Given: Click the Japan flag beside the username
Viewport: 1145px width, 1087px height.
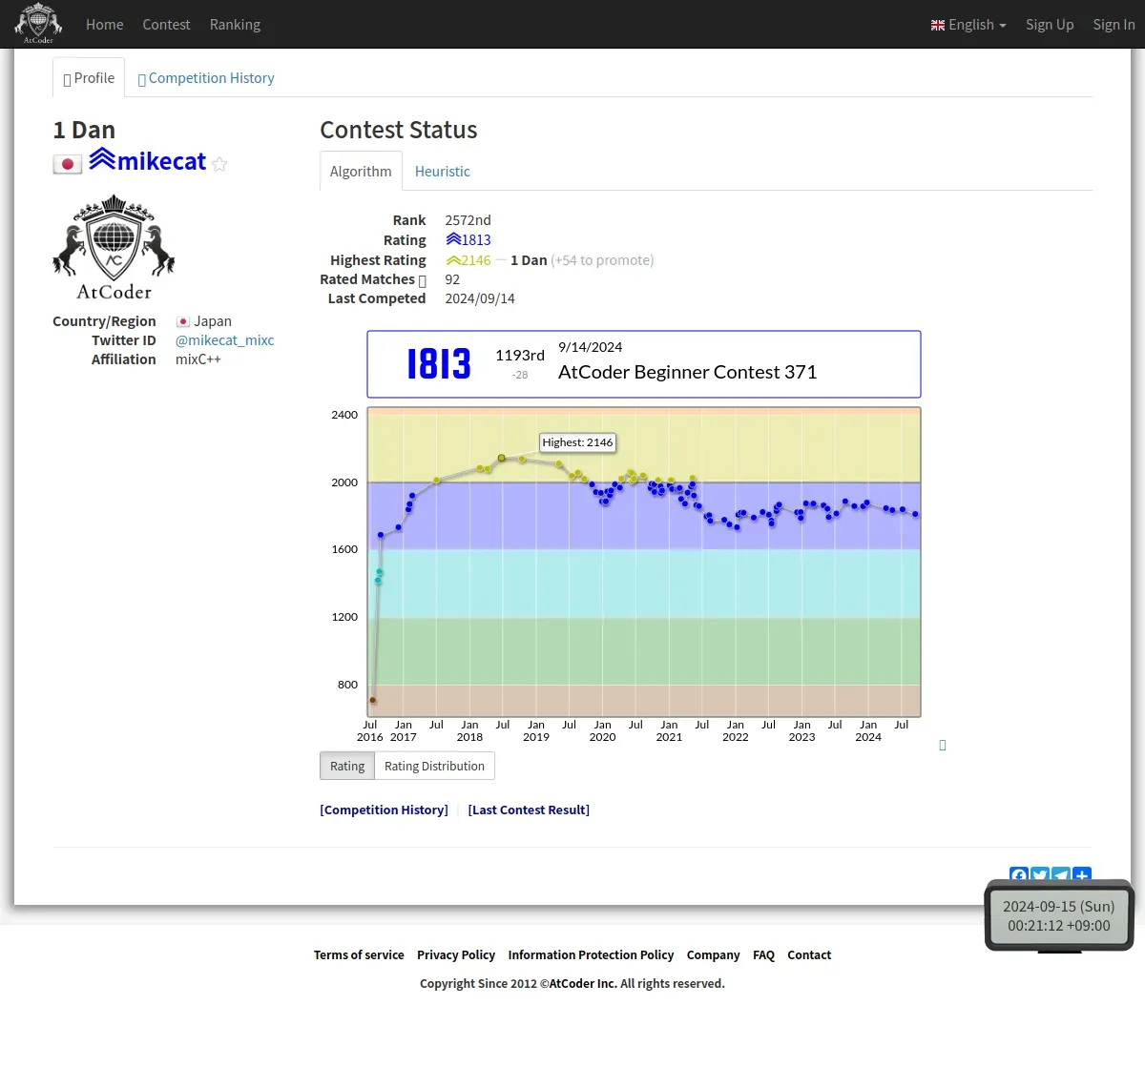Looking at the screenshot, I should pyautogui.click(x=67, y=164).
